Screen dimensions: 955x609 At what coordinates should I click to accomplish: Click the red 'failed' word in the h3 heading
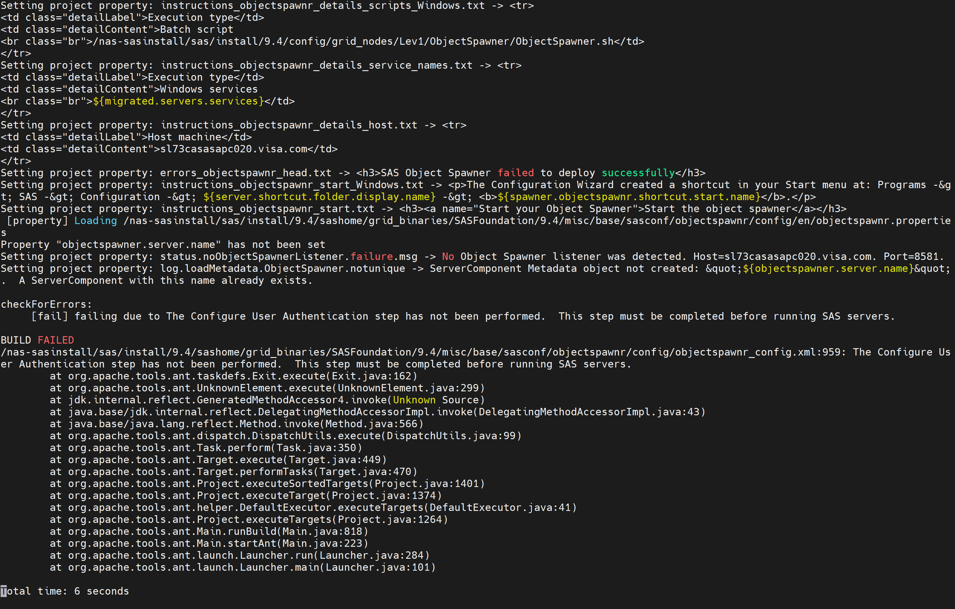point(516,173)
